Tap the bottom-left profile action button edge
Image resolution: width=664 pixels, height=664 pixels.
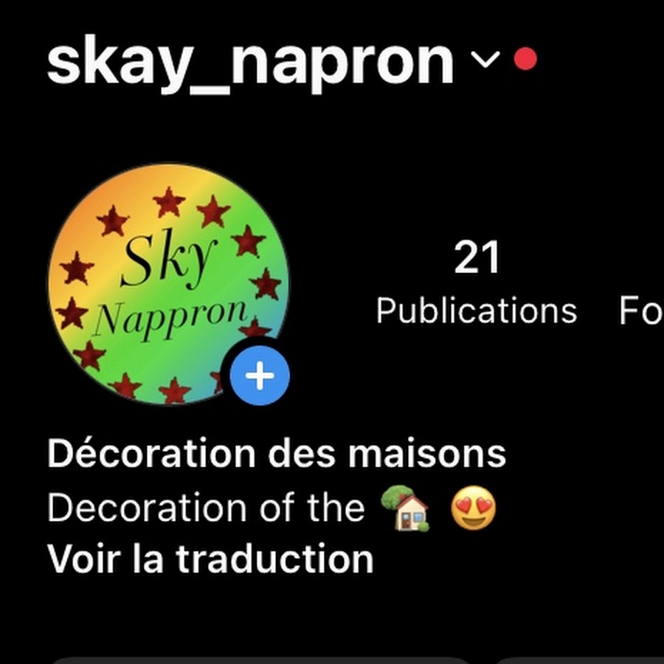click(258, 660)
